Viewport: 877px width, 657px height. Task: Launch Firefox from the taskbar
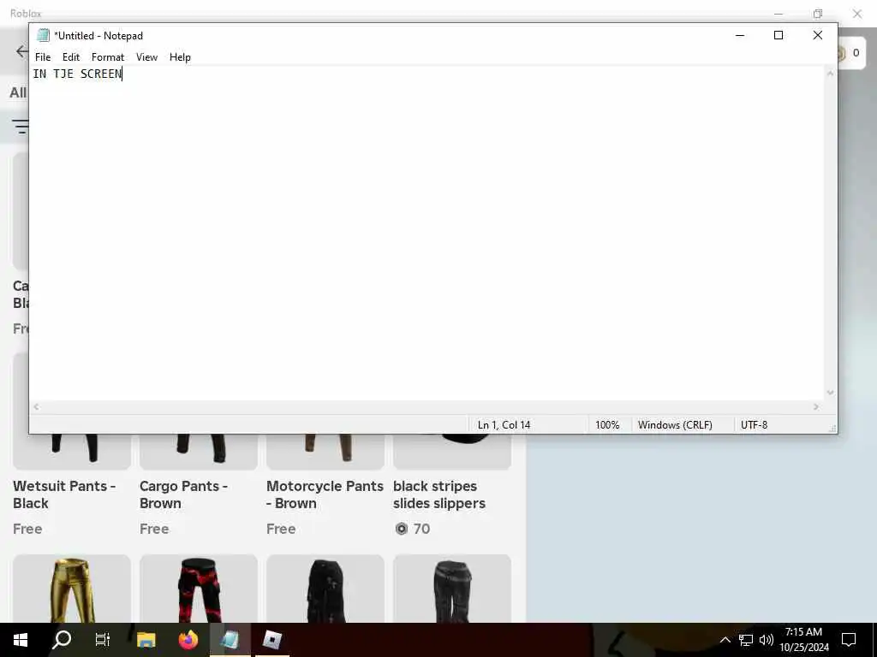[x=188, y=640]
